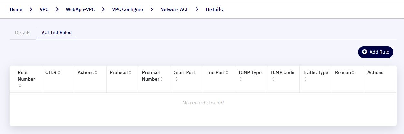Sort by Start Port arrows icon

(x=176, y=79)
